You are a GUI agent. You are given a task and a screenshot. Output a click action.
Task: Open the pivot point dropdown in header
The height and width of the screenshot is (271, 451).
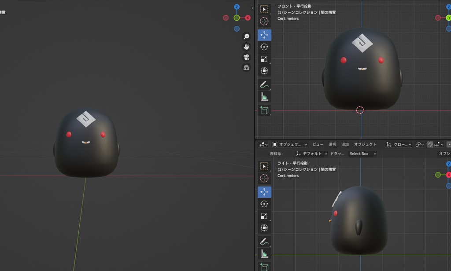[x=420, y=145]
